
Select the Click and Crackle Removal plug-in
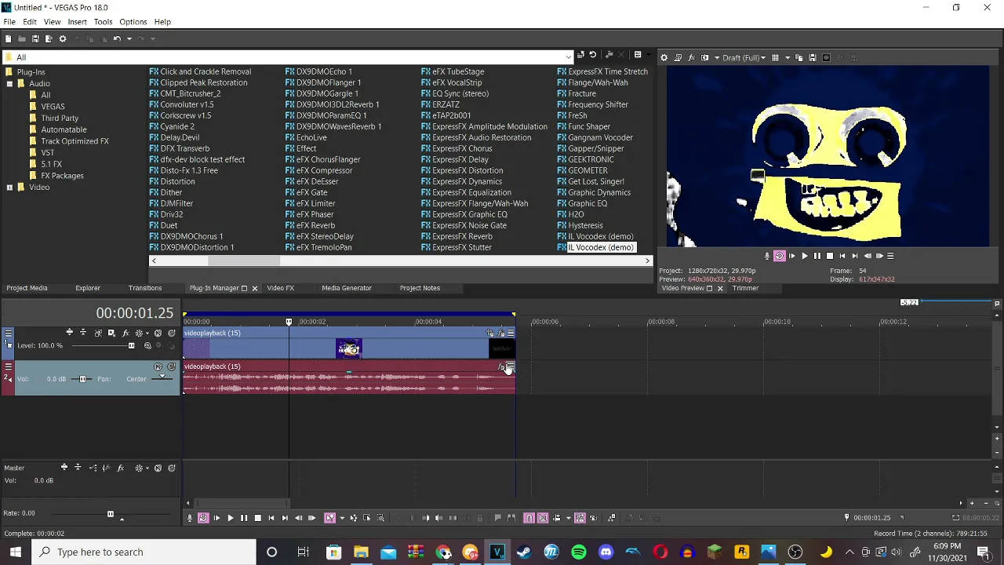click(206, 71)
